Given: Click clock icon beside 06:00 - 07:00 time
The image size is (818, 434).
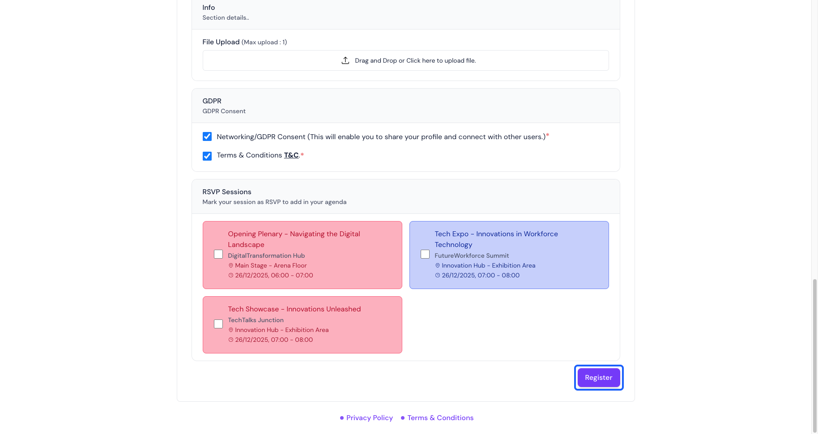Looking at the screenshot, I should 231,276.
